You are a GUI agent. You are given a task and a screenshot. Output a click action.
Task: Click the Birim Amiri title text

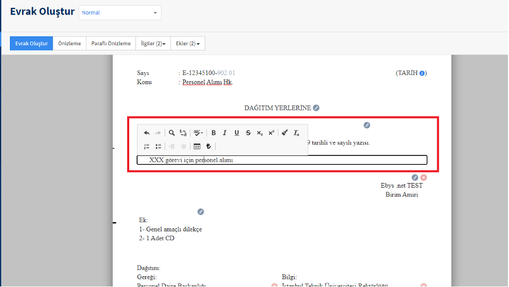click(402, 194)
